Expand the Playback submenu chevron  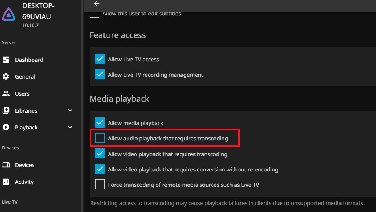click(70, 127)
